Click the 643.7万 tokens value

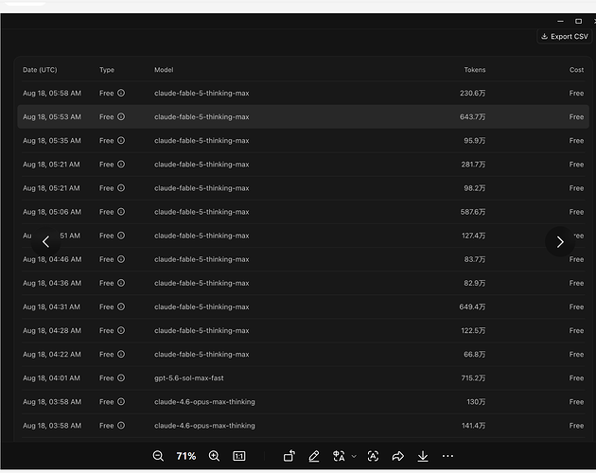[x=472, y=117]
